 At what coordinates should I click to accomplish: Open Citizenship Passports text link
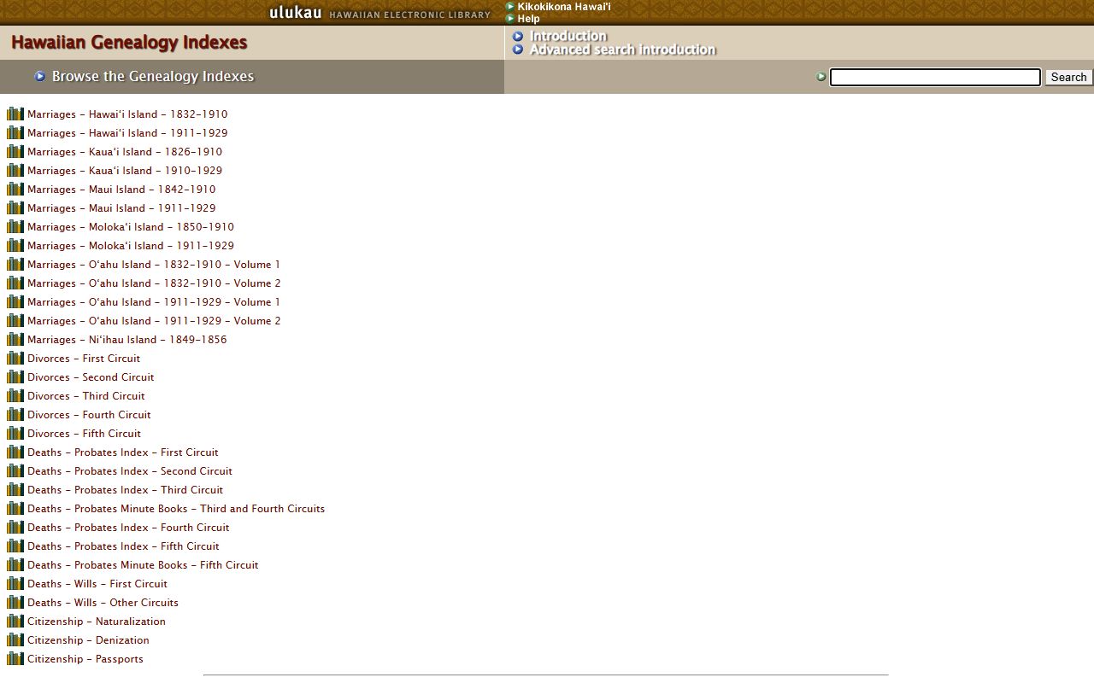click(85, 658)
